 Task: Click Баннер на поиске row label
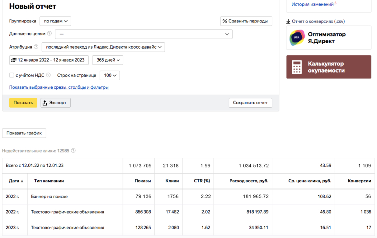pos(49,196)
